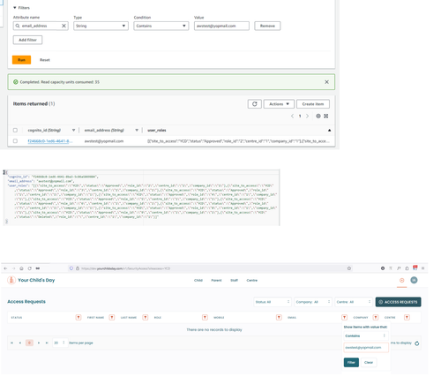Toggle the EMAIL column filter icon
This screenshot has width=441, height=392.
click(x=344, y=317)
